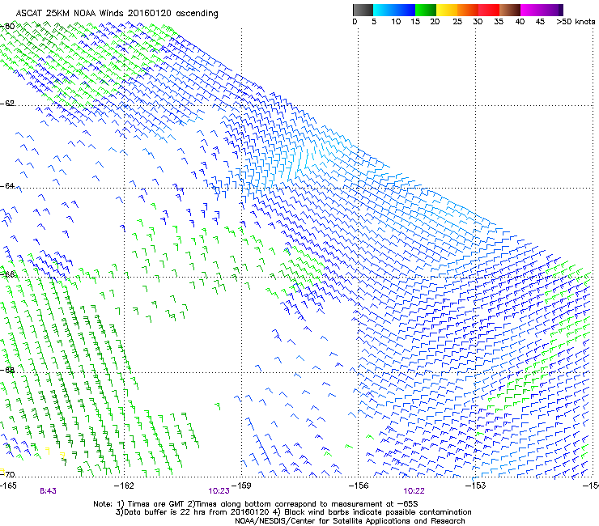Click the ">50 knots" scale label
Viewport: 599px width, 526px height.
(x=576, y=22)
